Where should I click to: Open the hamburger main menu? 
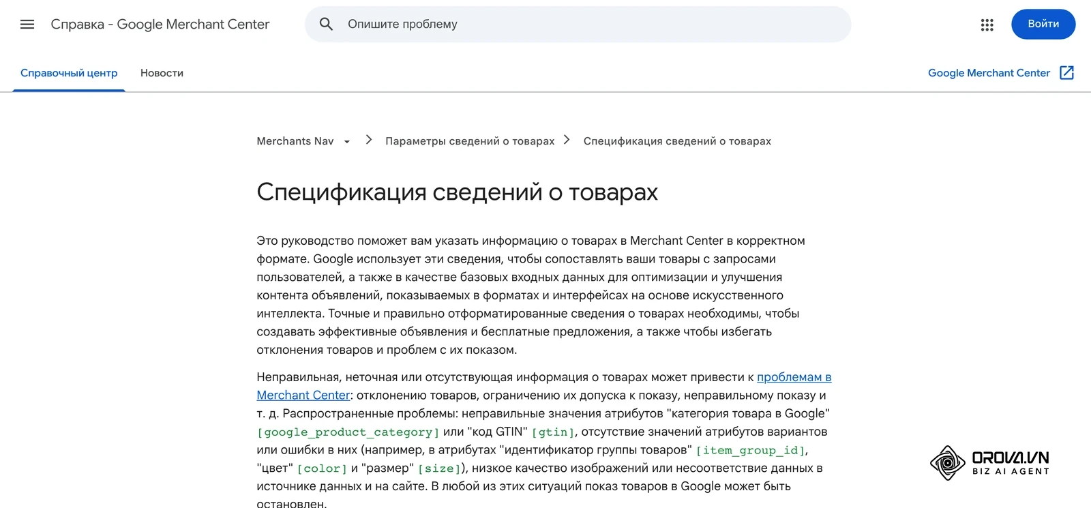[x=27, y=25]
